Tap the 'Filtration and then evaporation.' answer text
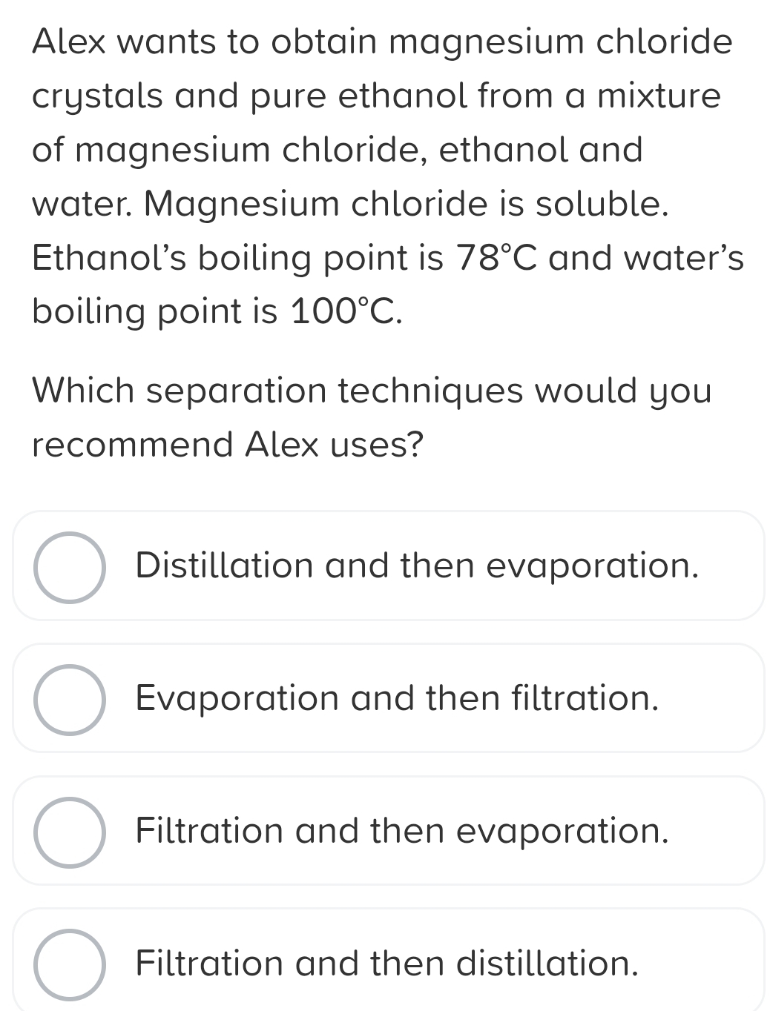This screenshot has width=770, height=1011. (x=402, y=830)
